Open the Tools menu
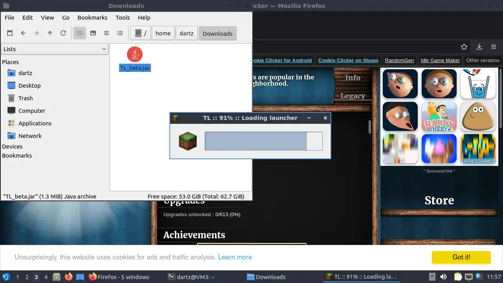Viewport: 503px width, 283px height. (123, 18)
